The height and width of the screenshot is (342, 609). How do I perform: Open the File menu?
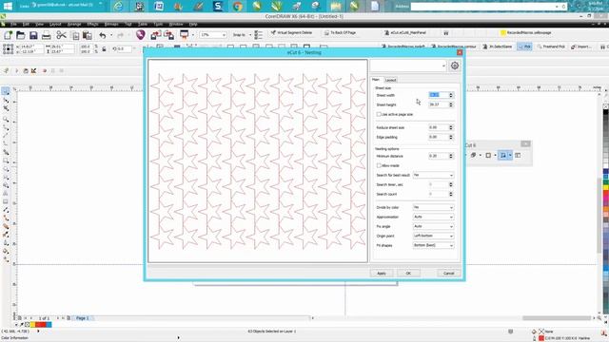[x=13, y=24]
